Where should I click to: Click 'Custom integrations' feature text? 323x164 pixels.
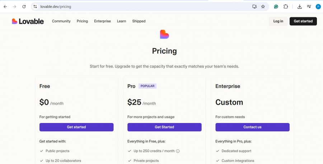pos(238,161)
